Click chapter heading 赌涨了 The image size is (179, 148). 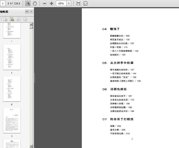click(x=115, y=29)
